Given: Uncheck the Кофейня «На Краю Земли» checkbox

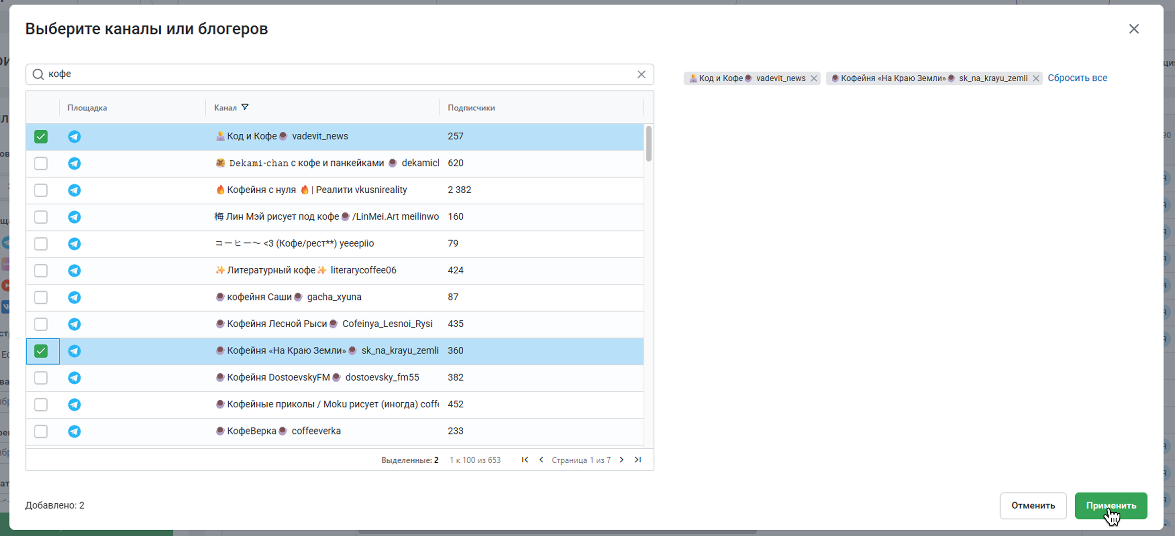Looking at the screenshot, I should (x=41, y=351).
